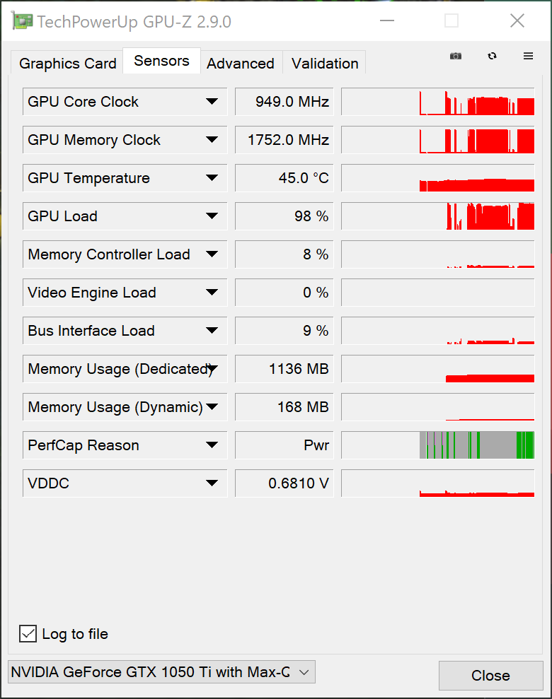552x699 pixels.
Task: Select the NVIDIA GeForce GTX 1050 Ti combo box
Action: 161,672
